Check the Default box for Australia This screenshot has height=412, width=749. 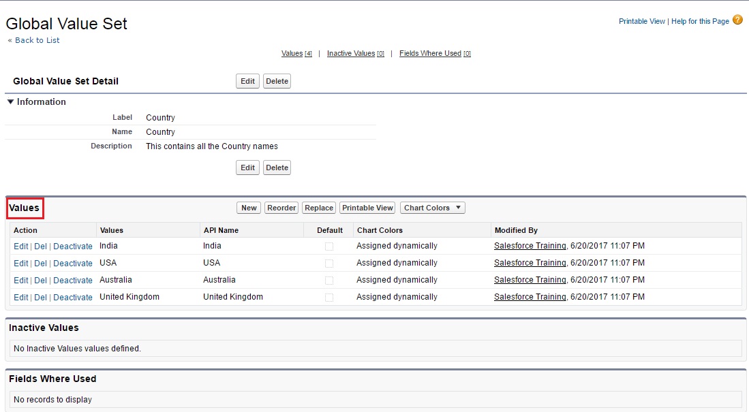pos(329,281)
